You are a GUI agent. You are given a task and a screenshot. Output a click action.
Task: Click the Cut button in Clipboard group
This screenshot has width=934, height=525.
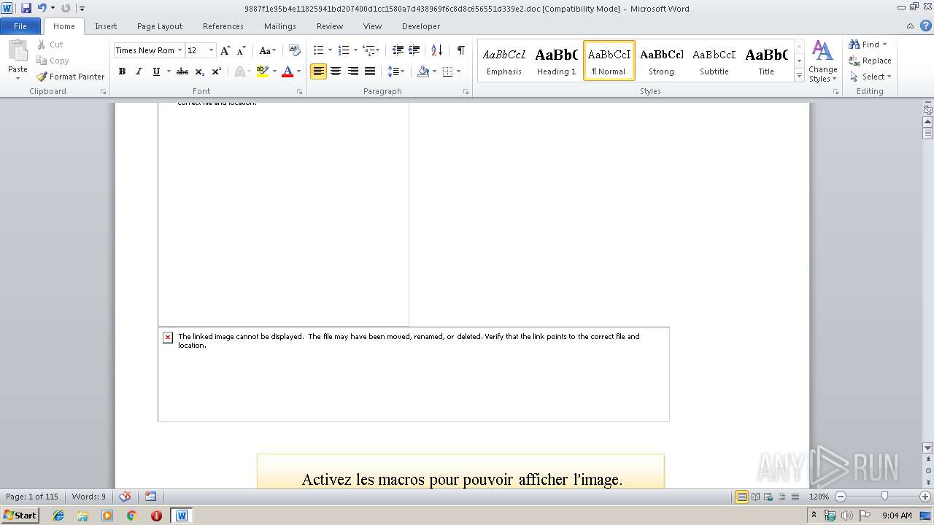(x=50, y=44)
